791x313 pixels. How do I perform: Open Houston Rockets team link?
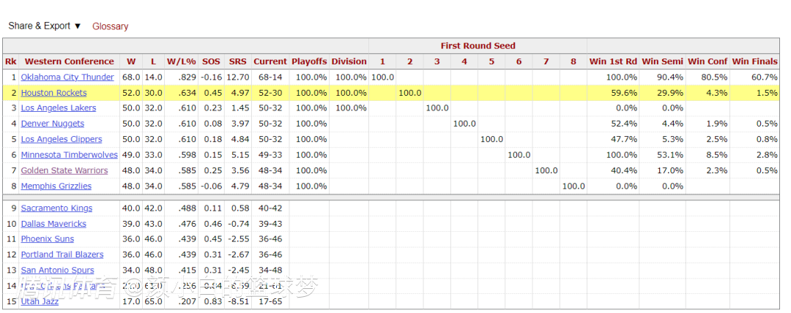click(54, 93)
